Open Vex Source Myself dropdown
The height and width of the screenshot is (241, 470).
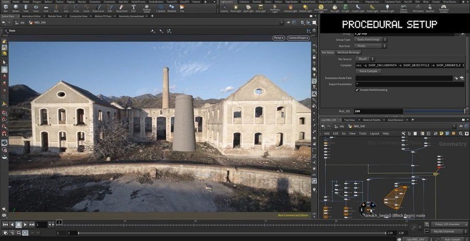point(365,59)
